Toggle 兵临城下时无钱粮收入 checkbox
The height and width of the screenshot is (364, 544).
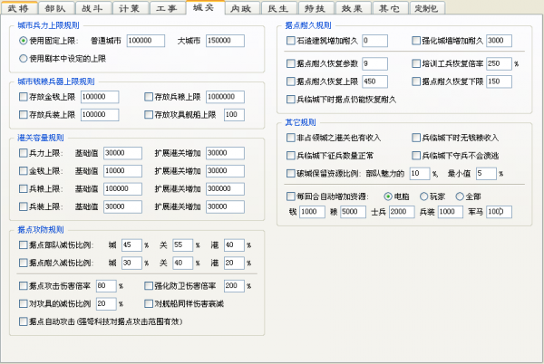[x=416, y=138]
